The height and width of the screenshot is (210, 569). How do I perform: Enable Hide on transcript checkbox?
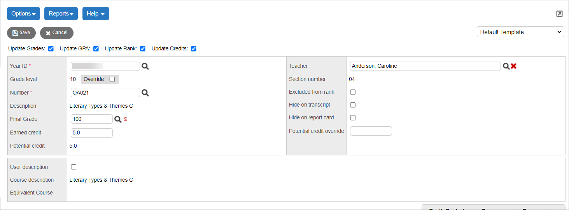pos(353,105)
